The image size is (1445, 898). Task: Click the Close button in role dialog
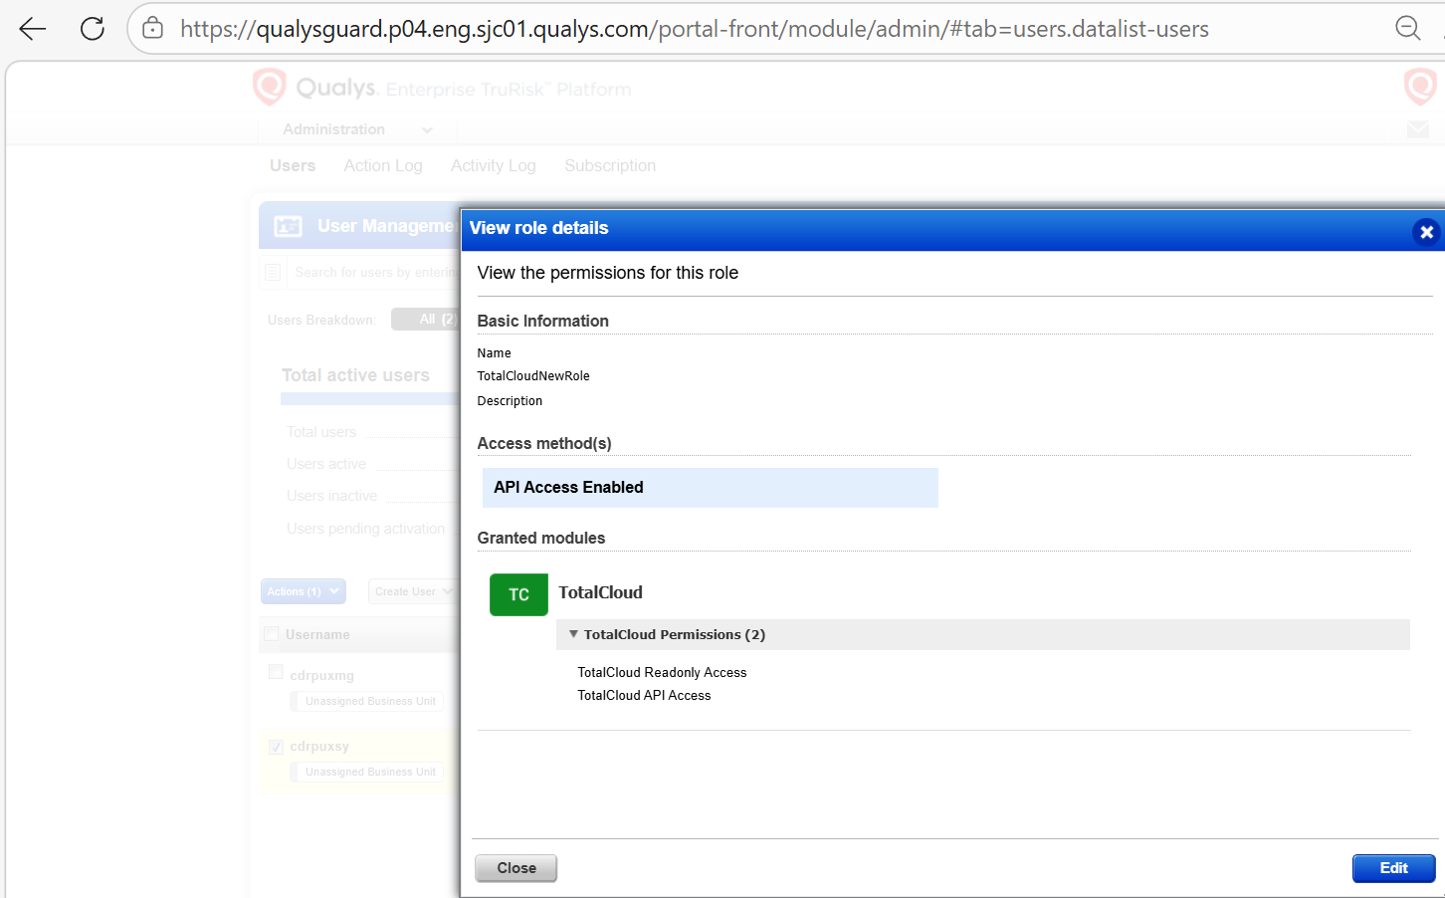pyautogui.click(x=516, y=868)
